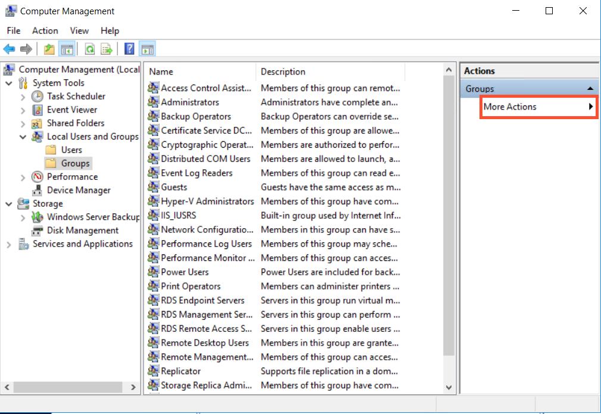Viewport: 601px width, 414px height.
Task: Open the Help toolbar icon
Action: coord(130,49)
